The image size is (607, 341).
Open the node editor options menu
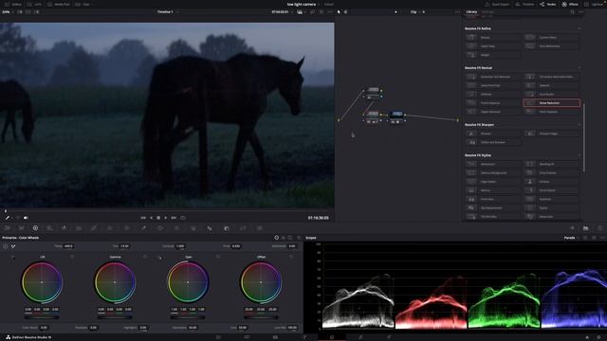(457, 12)
